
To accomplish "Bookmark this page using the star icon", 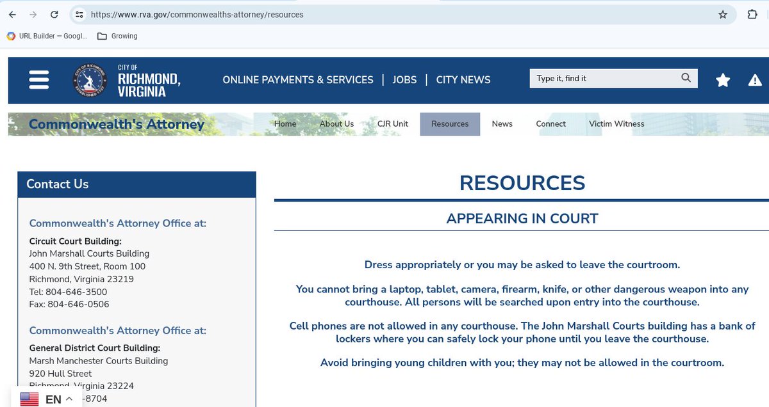I will 723,14.
